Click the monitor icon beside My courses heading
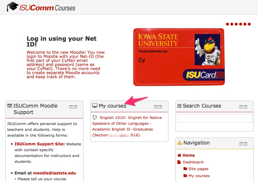258x182 pixels. 95,106
